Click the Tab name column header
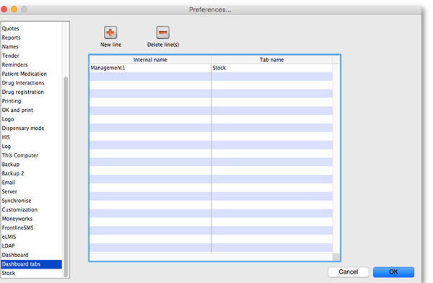The image size is (433, 283). pyautogui.click(x=272, y=60)
